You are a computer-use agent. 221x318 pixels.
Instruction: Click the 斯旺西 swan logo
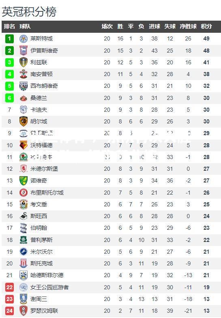click(x=24, y=216)
